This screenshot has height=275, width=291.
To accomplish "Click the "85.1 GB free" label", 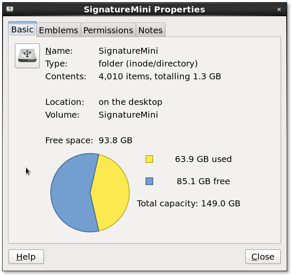I will [204, 181].
